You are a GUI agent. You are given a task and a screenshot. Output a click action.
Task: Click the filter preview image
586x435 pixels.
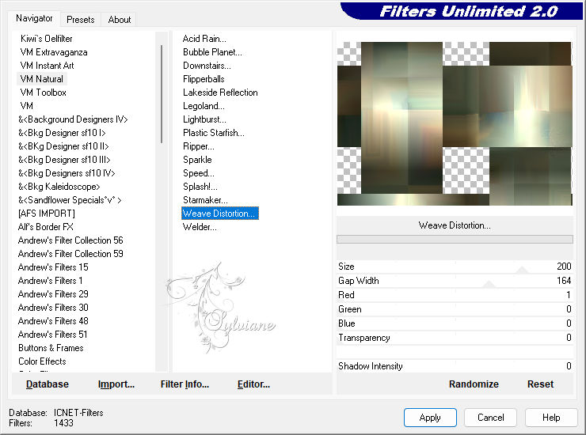pyautogui.click(x=455, y=123)
